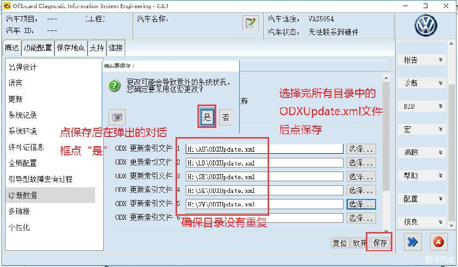Click the 复位 (Reset) button

click(339, 243)
